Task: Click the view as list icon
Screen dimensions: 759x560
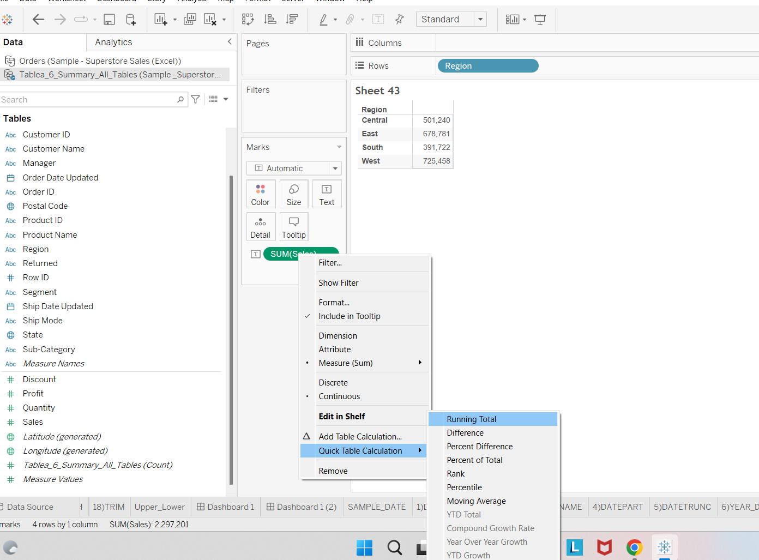Action: click(213, 99)
